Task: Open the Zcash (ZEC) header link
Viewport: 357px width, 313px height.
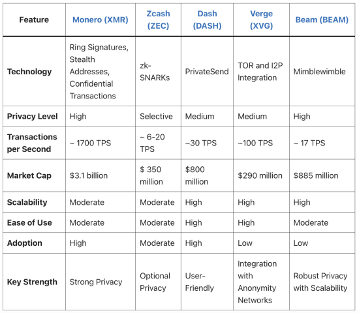Action: pyautogui.click(x=158, y=20)
